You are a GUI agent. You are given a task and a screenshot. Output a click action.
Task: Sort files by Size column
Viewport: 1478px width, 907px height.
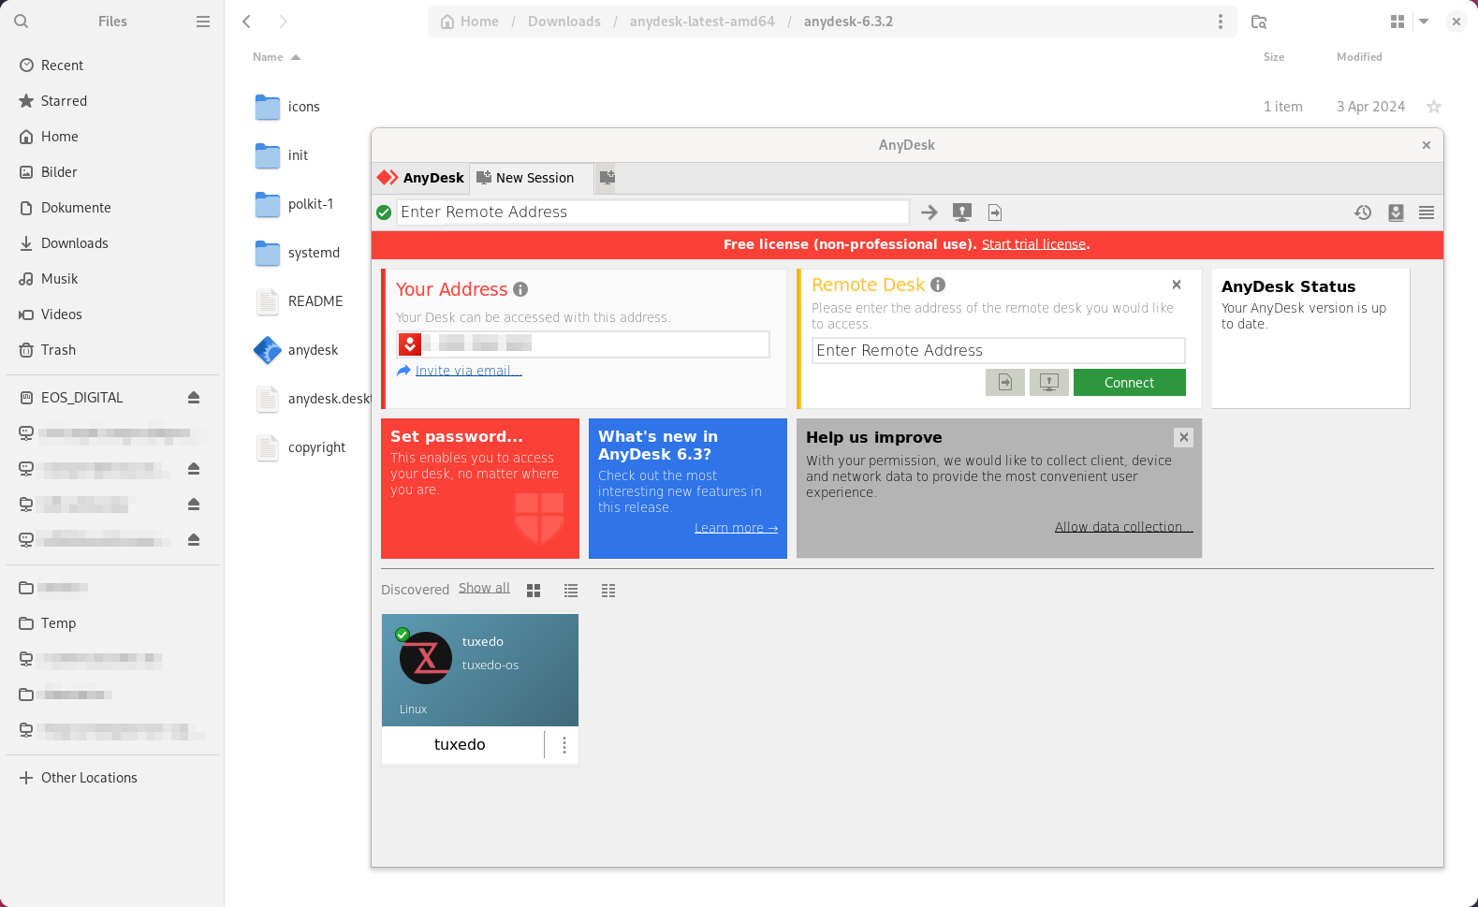pyautogui.click(x=1274, y=57)
